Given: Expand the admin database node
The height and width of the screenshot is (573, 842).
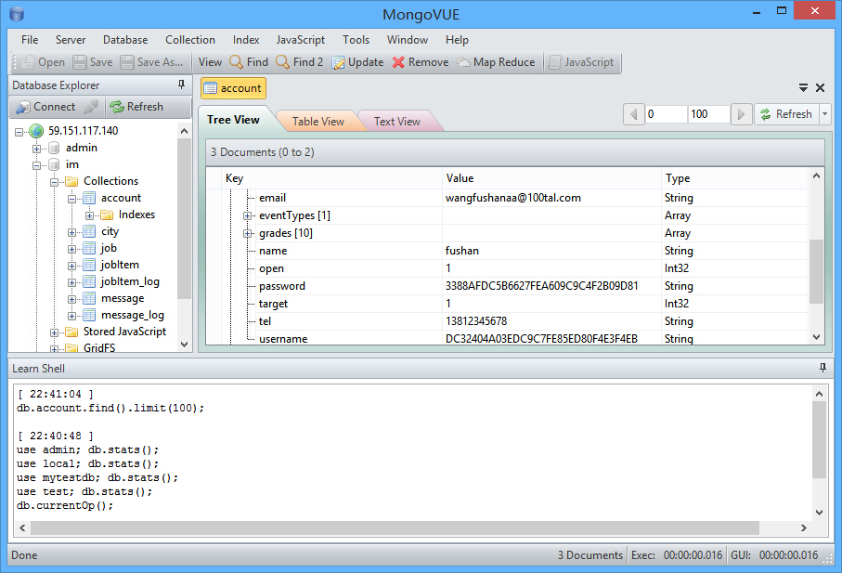Looking at the screenshot, I should [x=36, y=149].
